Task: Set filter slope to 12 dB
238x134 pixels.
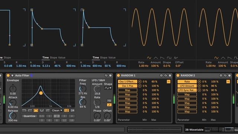Action: [67, 111]
